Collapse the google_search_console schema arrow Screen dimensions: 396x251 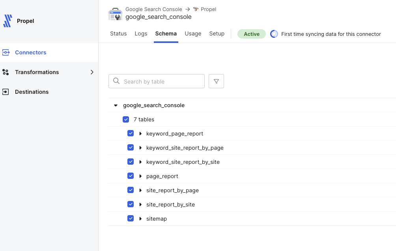116,106
